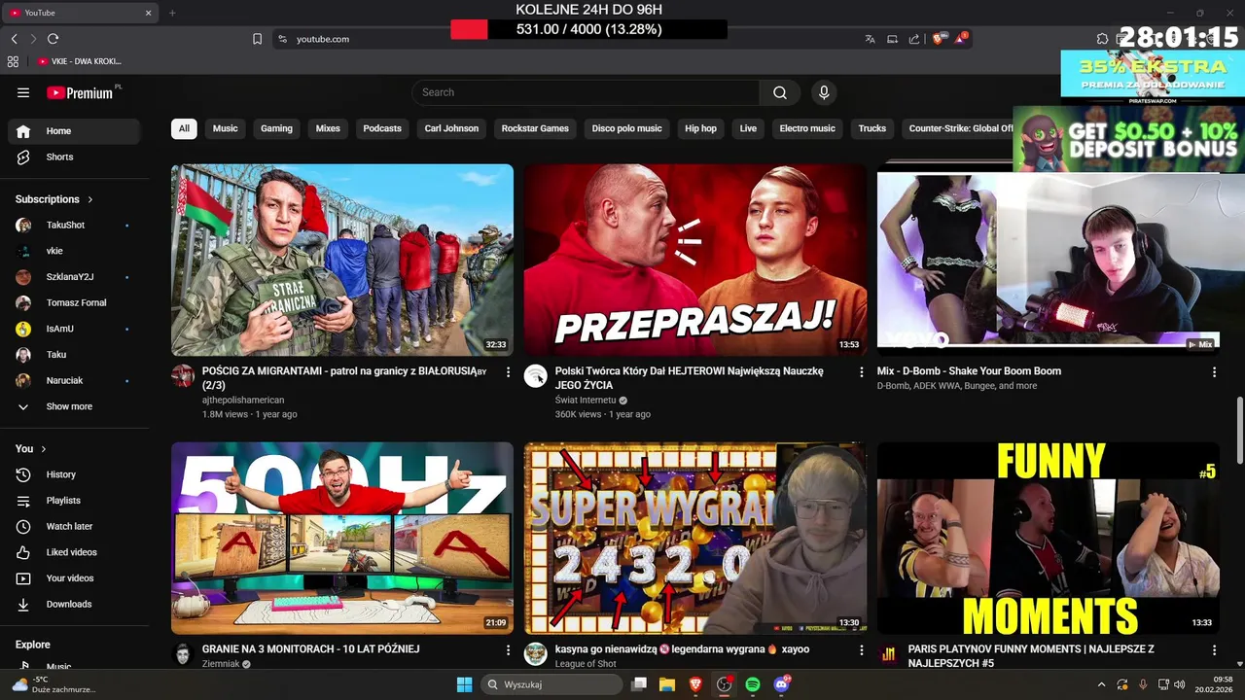1245x700 pixels.
Task: Open the translate page icon in address bar
Action: [x=870, y=39]
